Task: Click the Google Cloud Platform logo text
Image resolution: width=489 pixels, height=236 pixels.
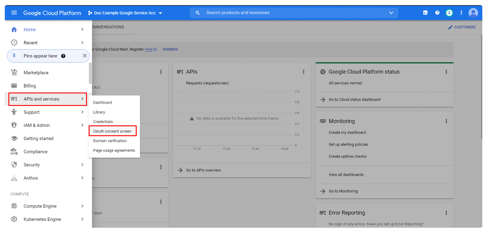Action: (52, 13)
